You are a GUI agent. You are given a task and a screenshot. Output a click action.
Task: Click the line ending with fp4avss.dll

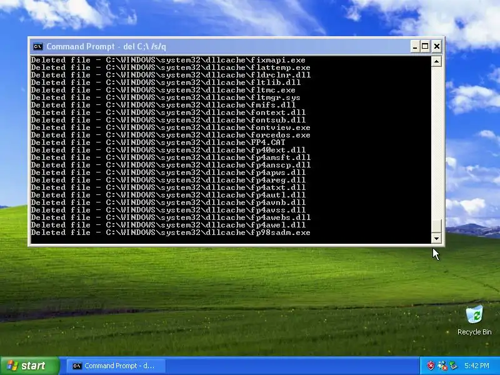click(x=168, y=210)
